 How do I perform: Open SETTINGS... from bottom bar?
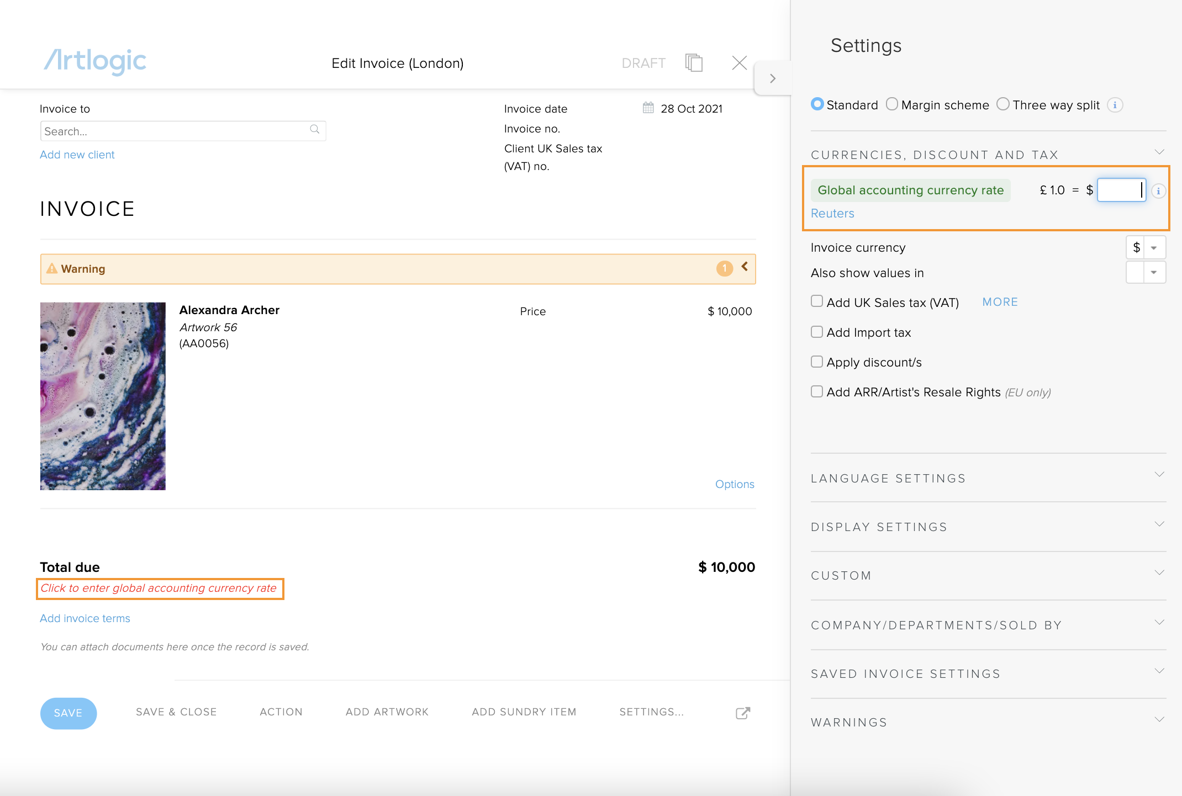click(652, 712)
